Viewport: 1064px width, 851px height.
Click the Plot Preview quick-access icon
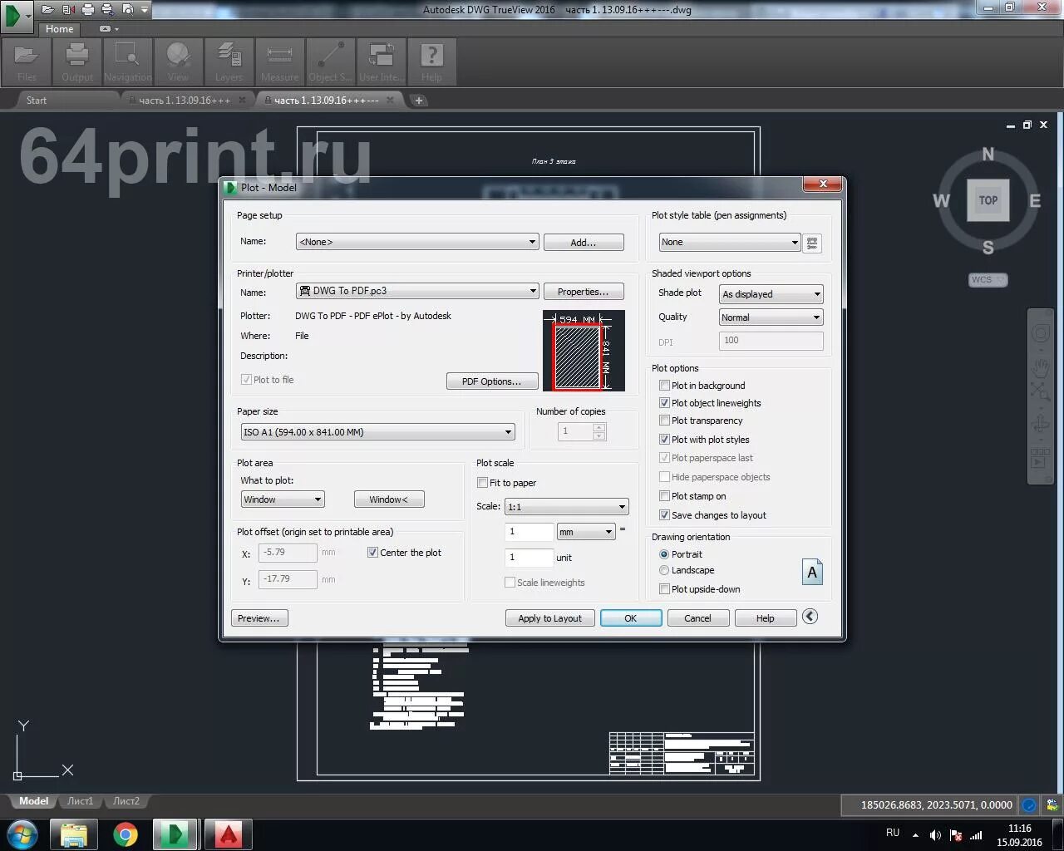click(x=127, y=9)
